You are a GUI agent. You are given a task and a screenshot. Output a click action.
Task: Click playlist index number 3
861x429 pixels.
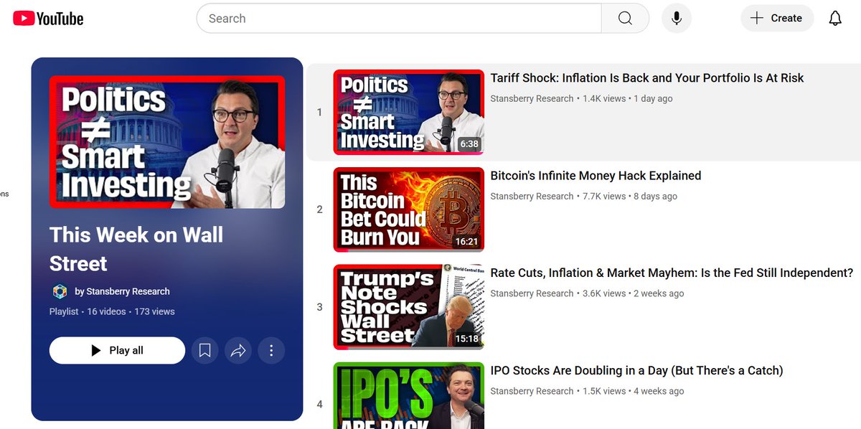[319, 308]
